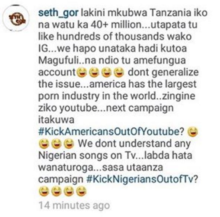
Task: Click laughing emoji right before "dont generalize"
Action: click(x=119, y=72)
